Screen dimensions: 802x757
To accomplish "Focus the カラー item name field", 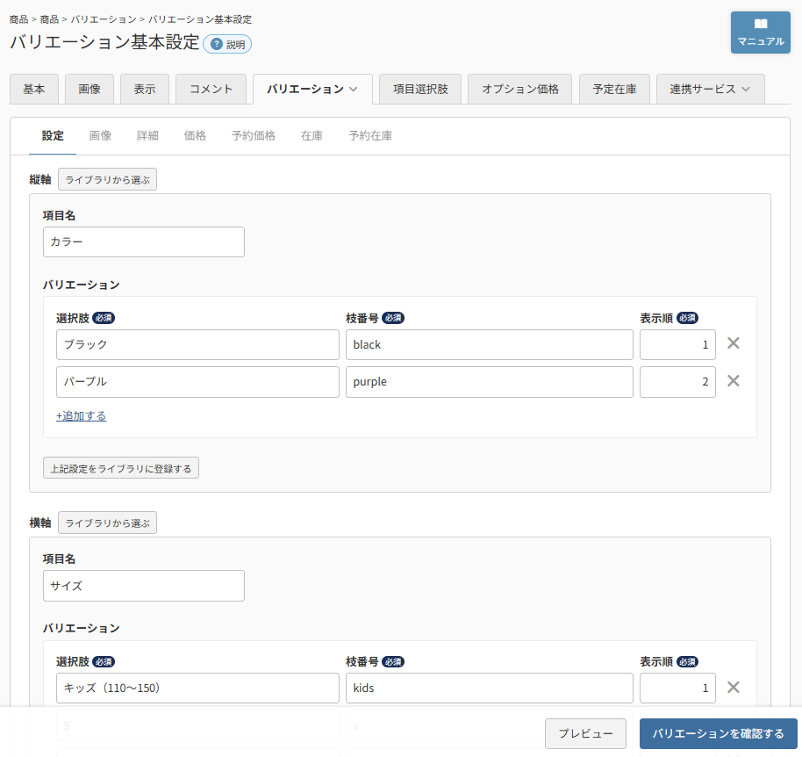I will click(x=144, y=242).
